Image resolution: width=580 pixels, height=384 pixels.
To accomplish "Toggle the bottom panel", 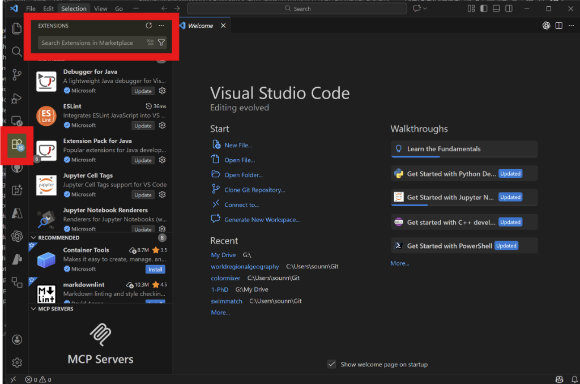I will point(496,8).
